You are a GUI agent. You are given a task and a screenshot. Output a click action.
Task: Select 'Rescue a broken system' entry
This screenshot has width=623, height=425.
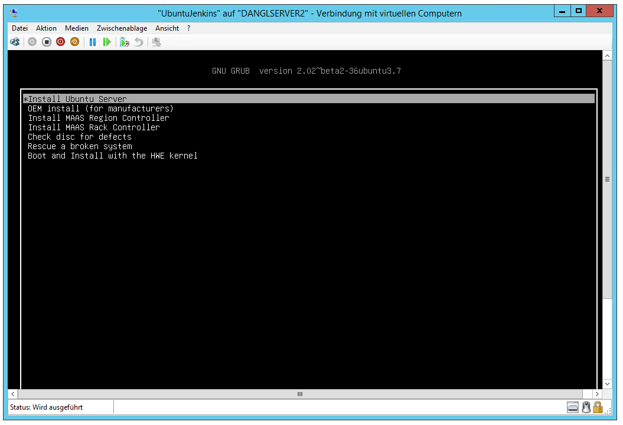pos(80,147)
